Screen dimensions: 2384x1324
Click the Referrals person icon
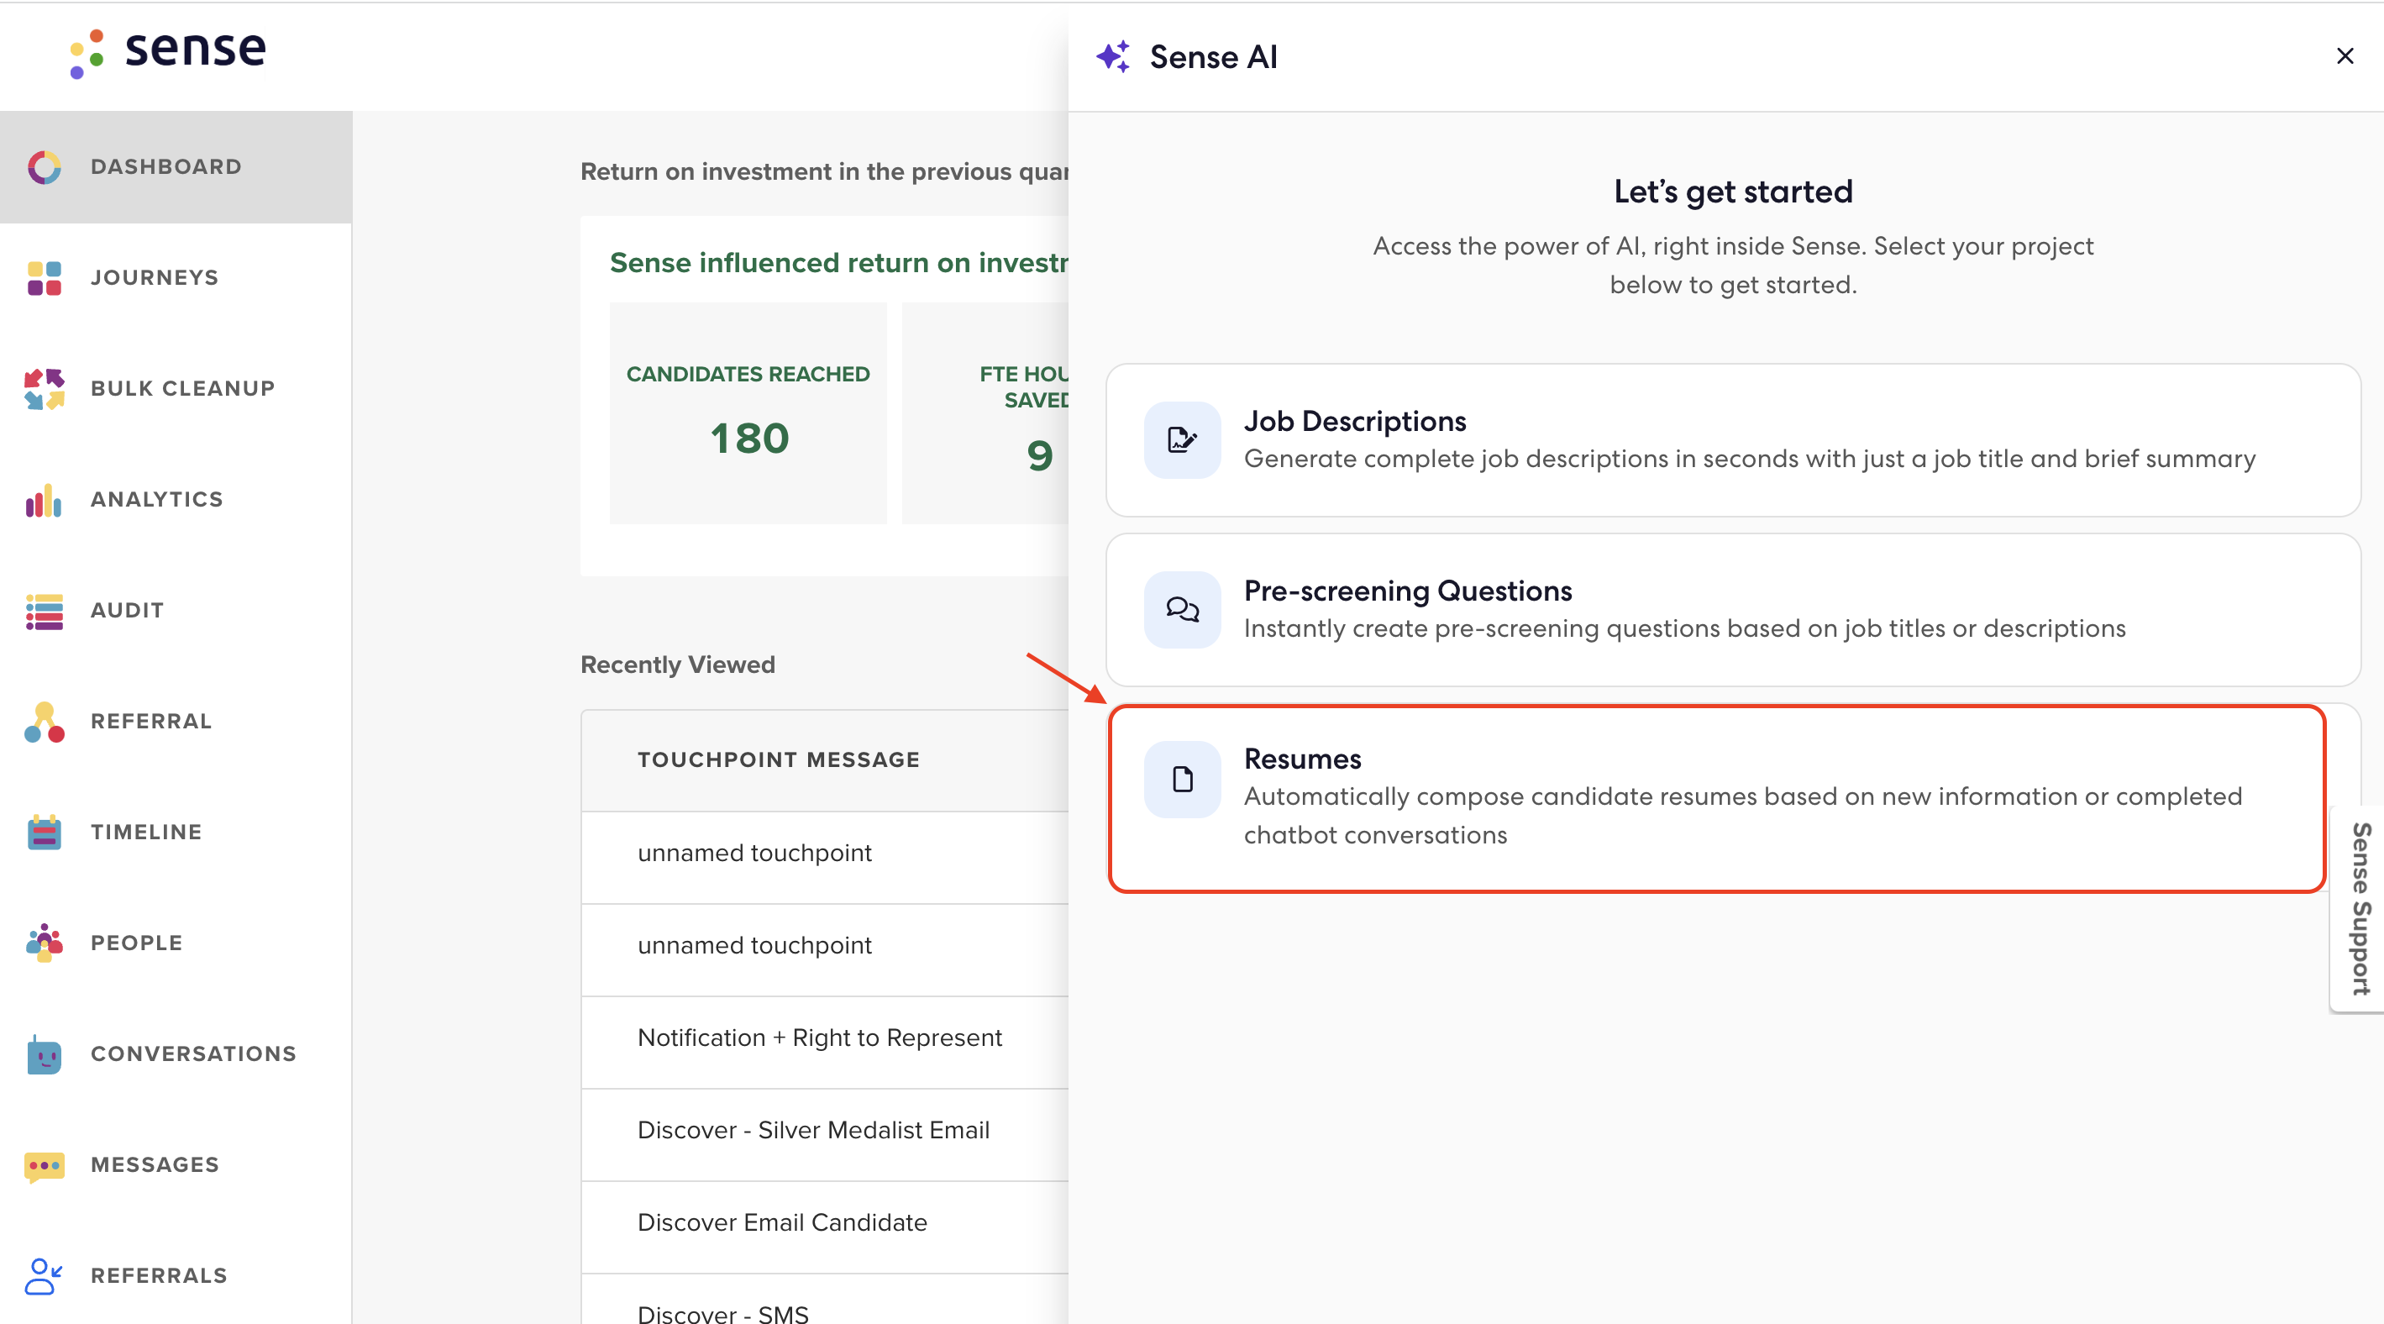(x=44, y=1276)
